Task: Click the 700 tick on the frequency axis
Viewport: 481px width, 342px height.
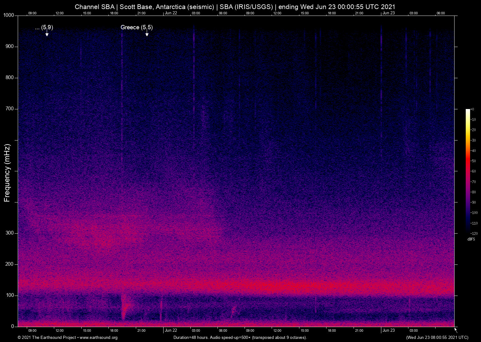Action: point(10,109)
